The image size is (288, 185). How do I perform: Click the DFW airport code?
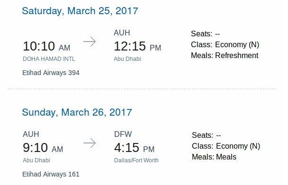[x=123, y=134]
